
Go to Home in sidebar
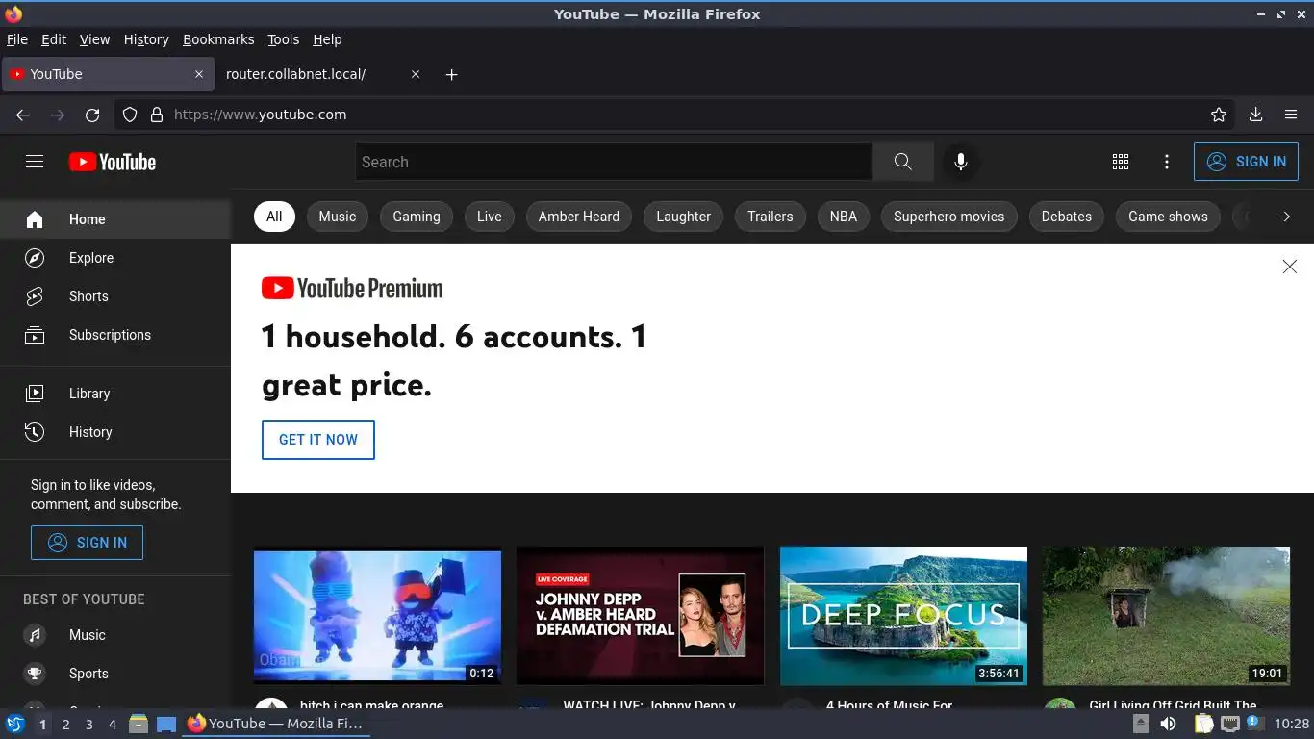[115, 219]
